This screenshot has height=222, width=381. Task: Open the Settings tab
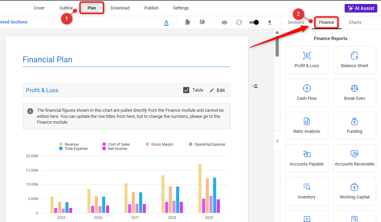coord(181,8)
